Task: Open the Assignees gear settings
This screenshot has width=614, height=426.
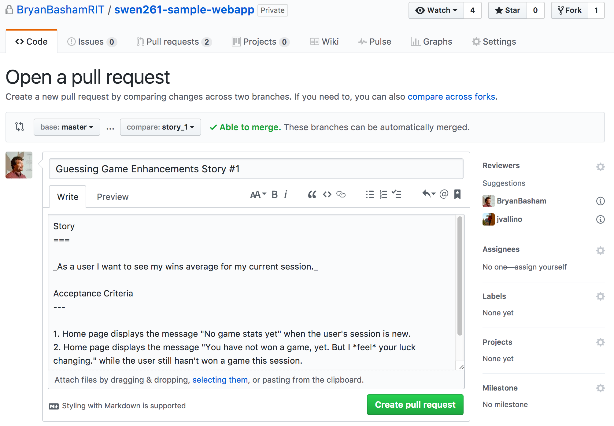Action: point(600,250)
